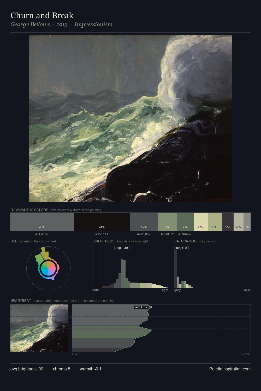Viewport: 261px width, 391px height.
Task: Select the 7% dark green swatch
Action: coord(185,222)
